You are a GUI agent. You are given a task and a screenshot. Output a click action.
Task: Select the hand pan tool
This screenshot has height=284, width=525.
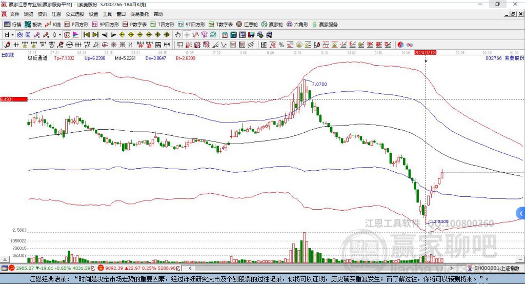click(177, 35)
